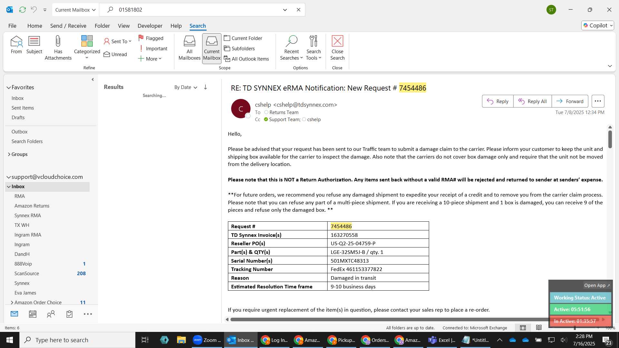Search All Mailboxes scope
Screen dimensions: 619x348
point(190,48)
